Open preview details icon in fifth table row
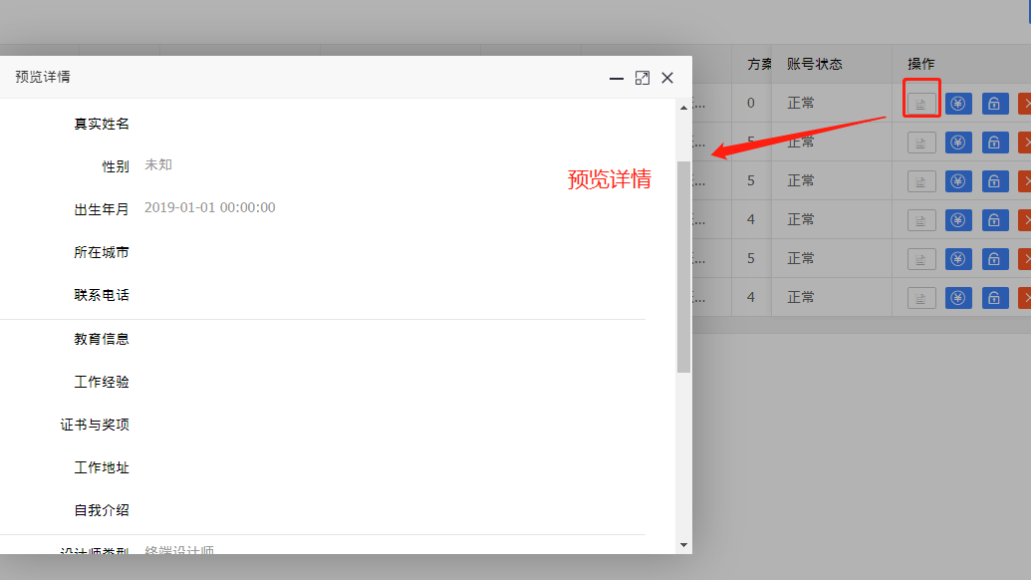Viewport: 1031px width, 580px height. pos(921,258)
